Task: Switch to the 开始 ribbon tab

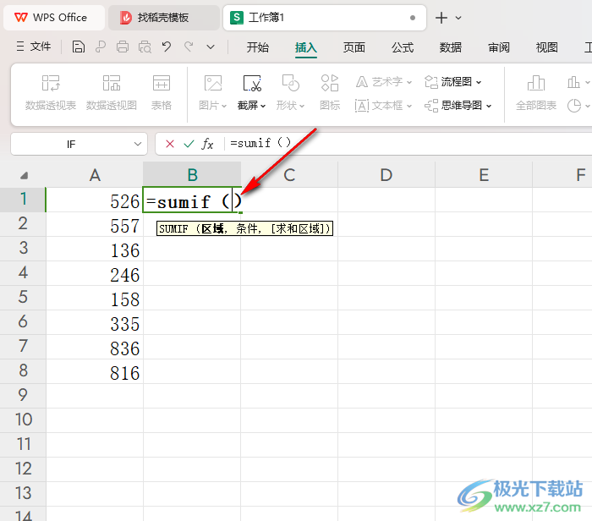Action: point(257,47)
